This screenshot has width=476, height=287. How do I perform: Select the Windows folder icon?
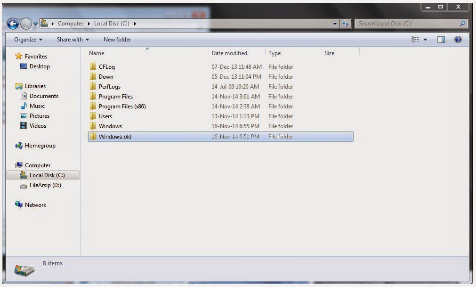coord(93,126)
